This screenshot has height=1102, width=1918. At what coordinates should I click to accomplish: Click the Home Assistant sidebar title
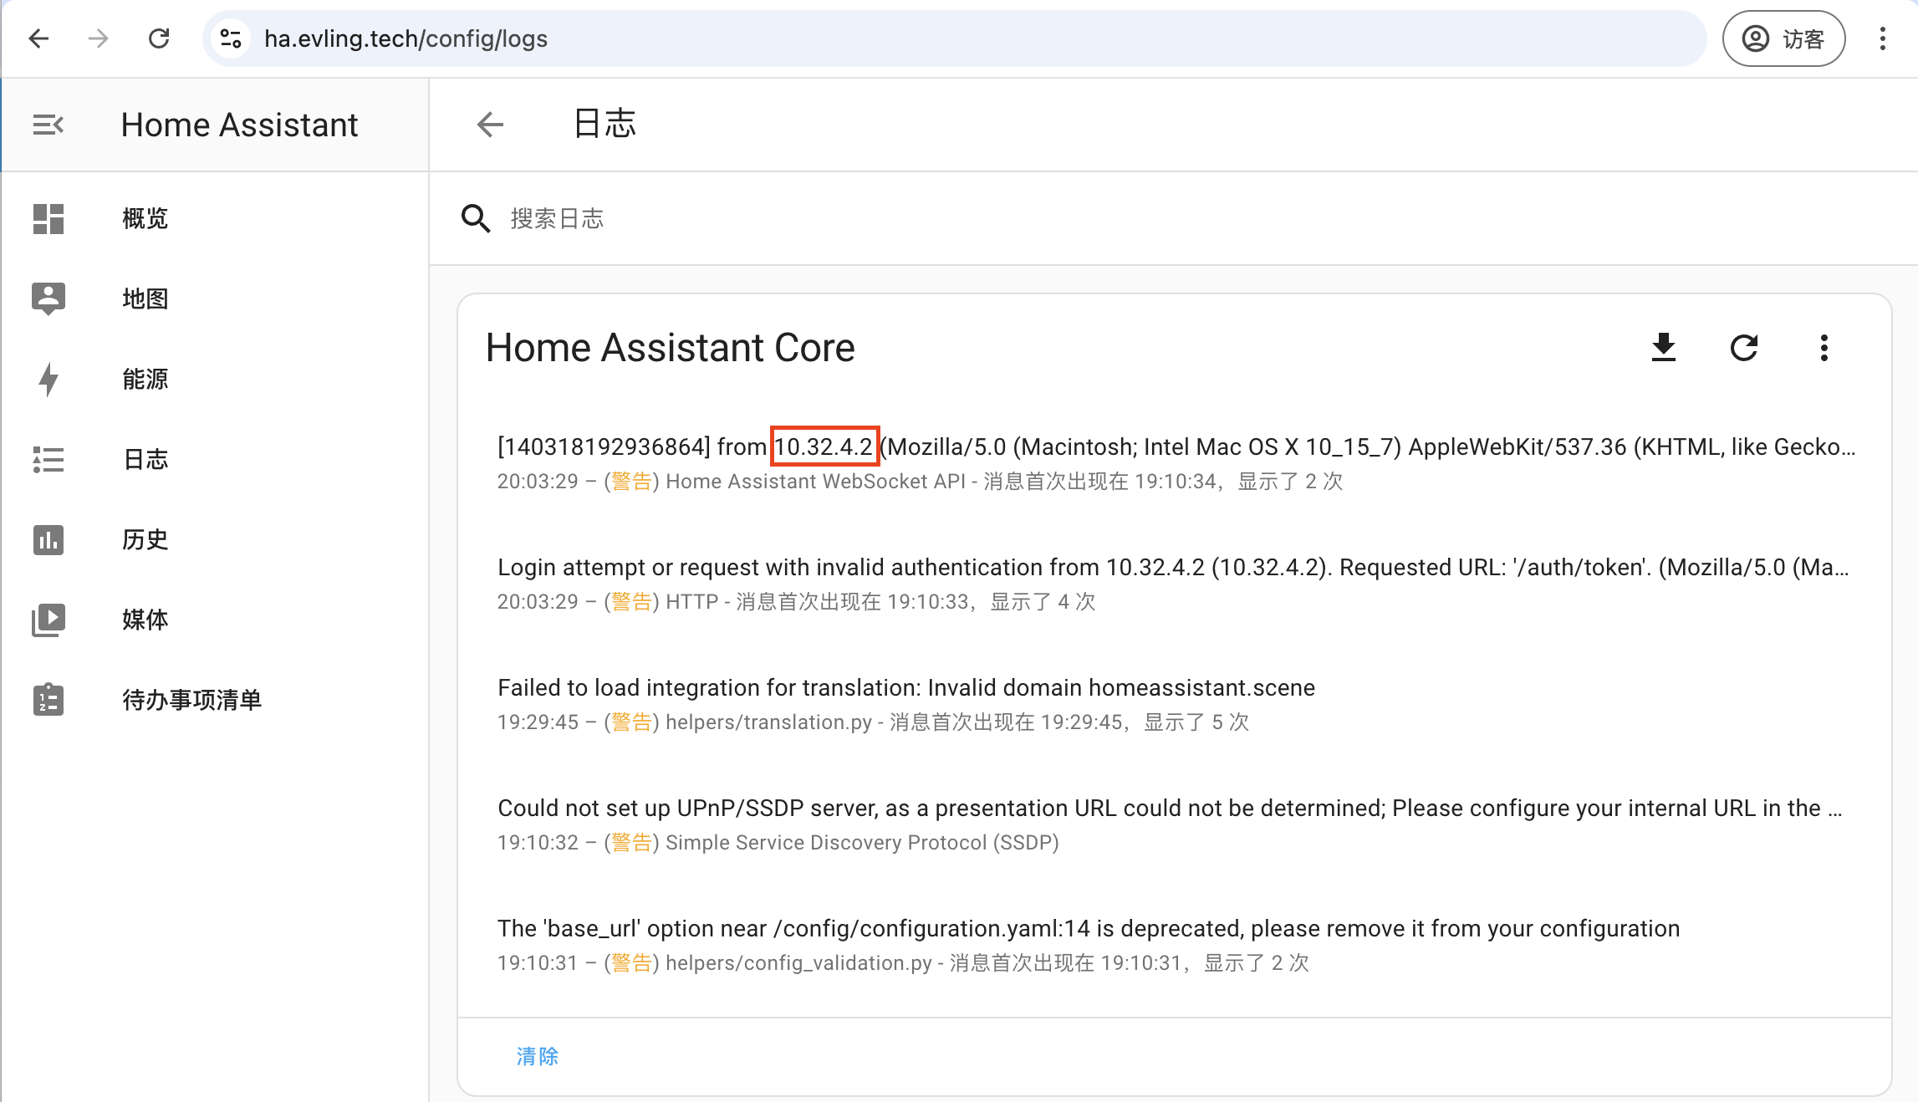point(239,125)
